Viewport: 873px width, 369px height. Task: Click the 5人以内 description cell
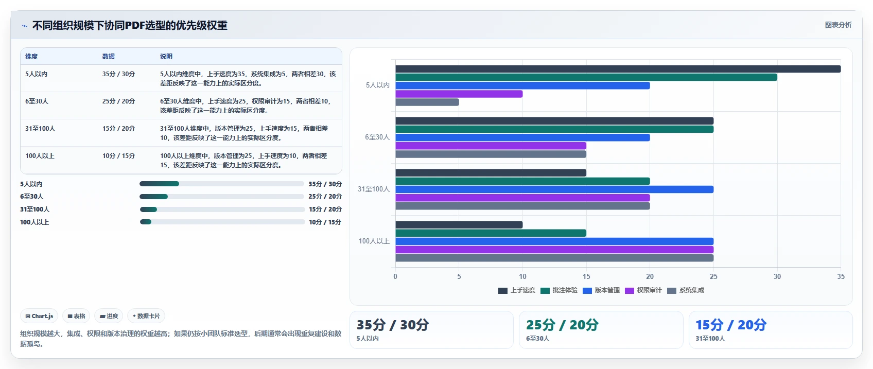click(x=248, y=79)
